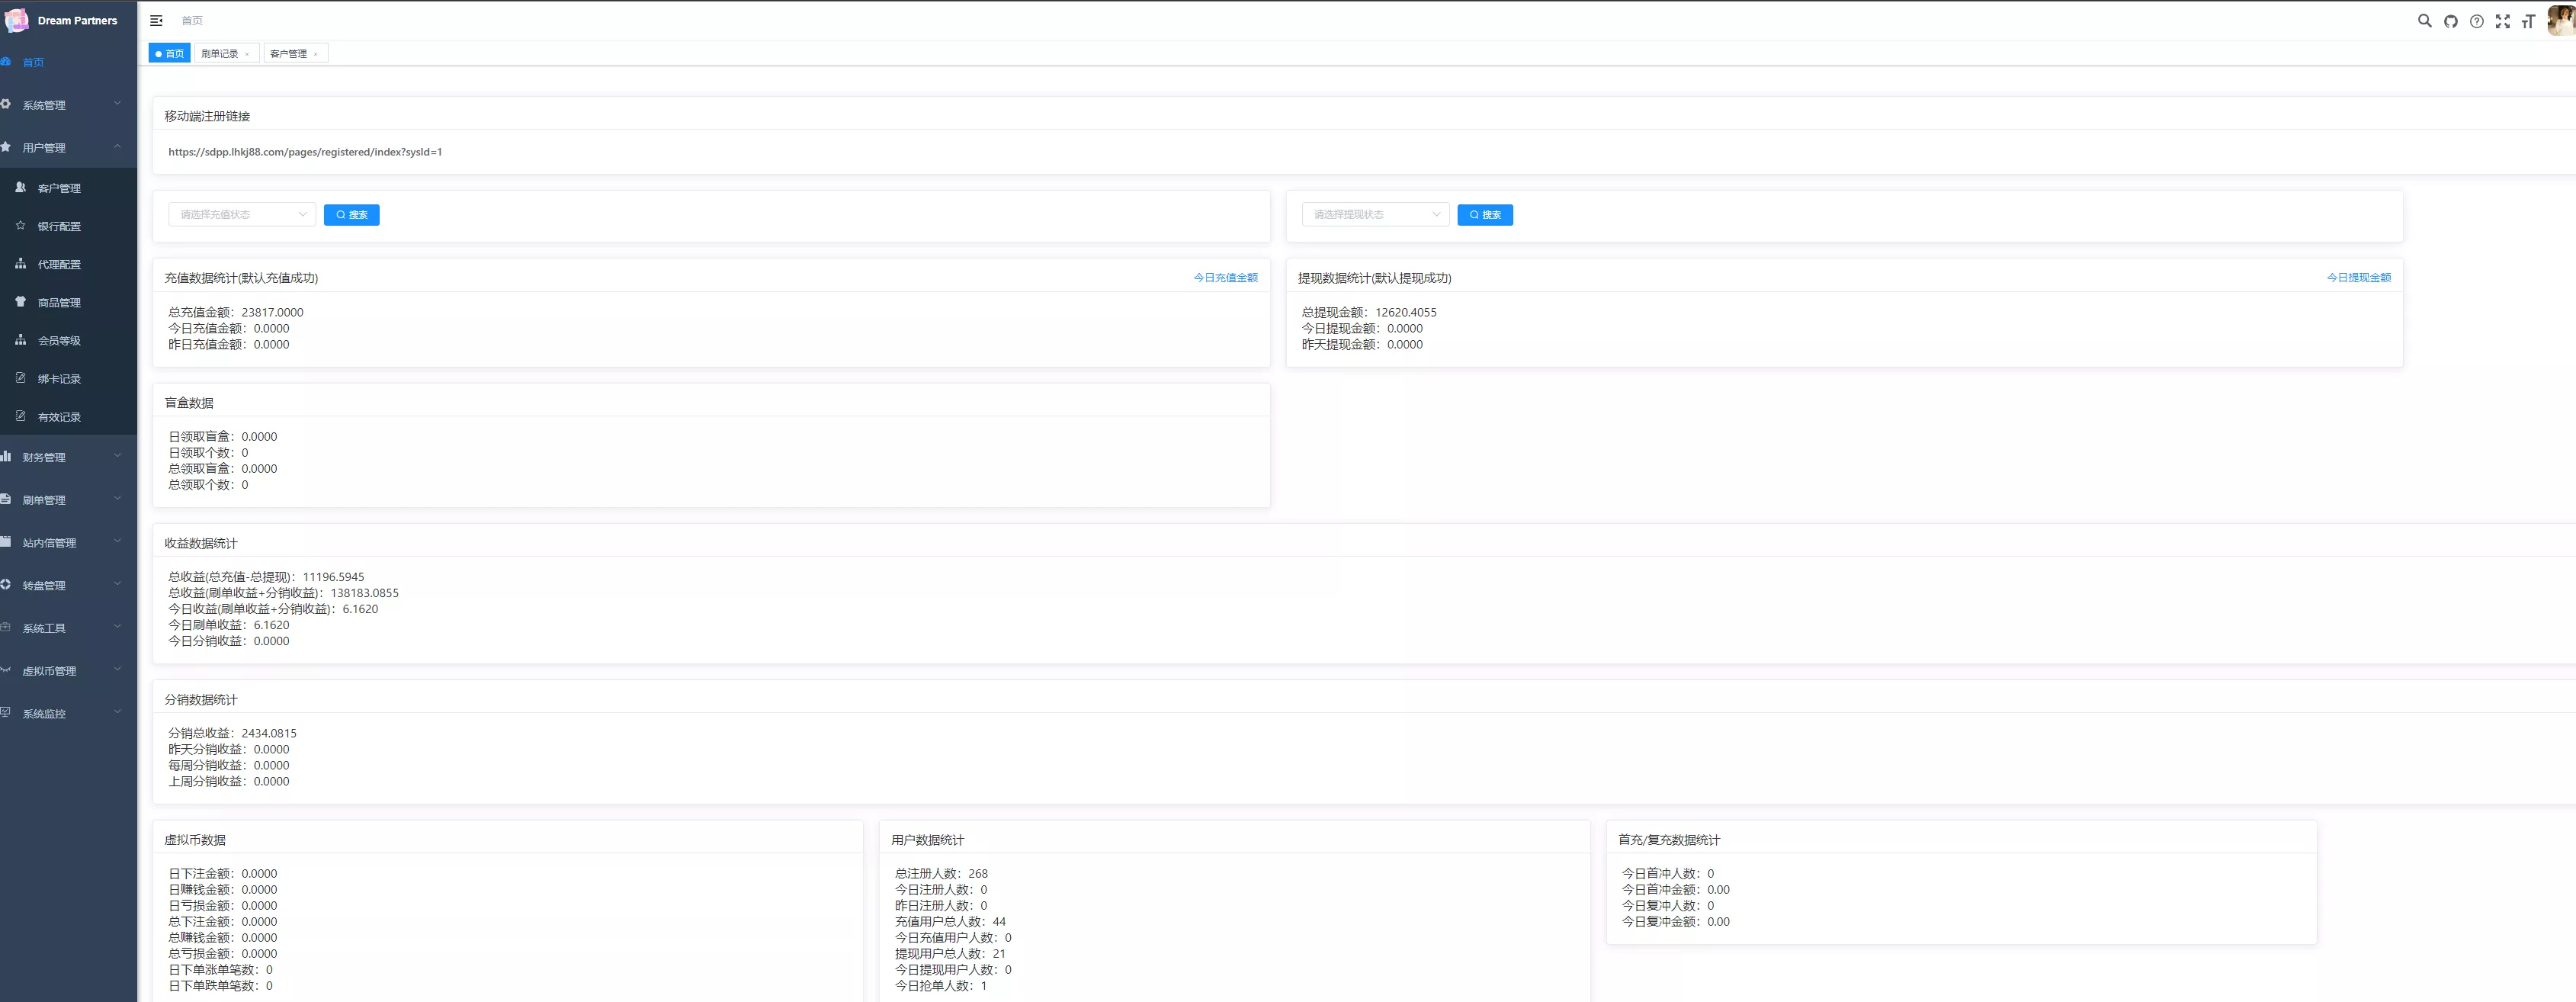Viewport: 2576px width, 1002px height.
Task: Click the user avatar in header
Action: (2561, 19)
